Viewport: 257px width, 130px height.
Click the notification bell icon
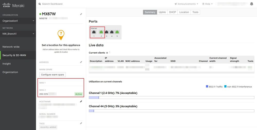[x=252, y=4]
